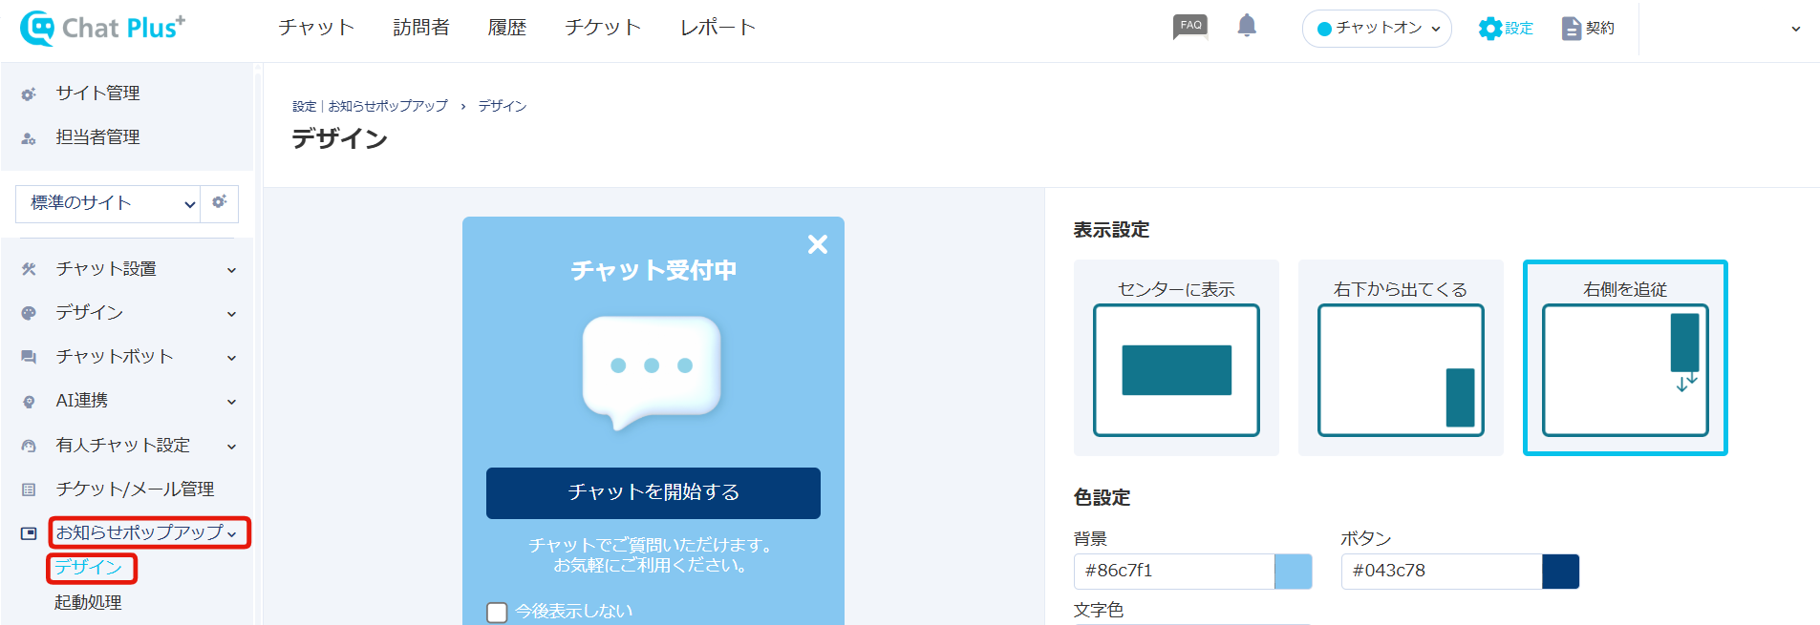Click site settings gear beside 標準のサイト

(x=219, y=202)
